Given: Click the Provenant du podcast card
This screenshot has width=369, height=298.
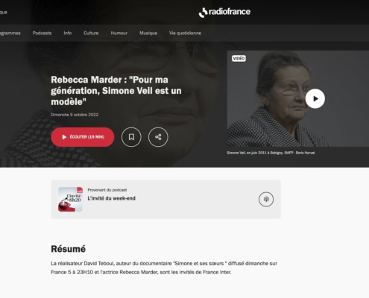Looking at the screenshot, I should (x=165, y=199).
